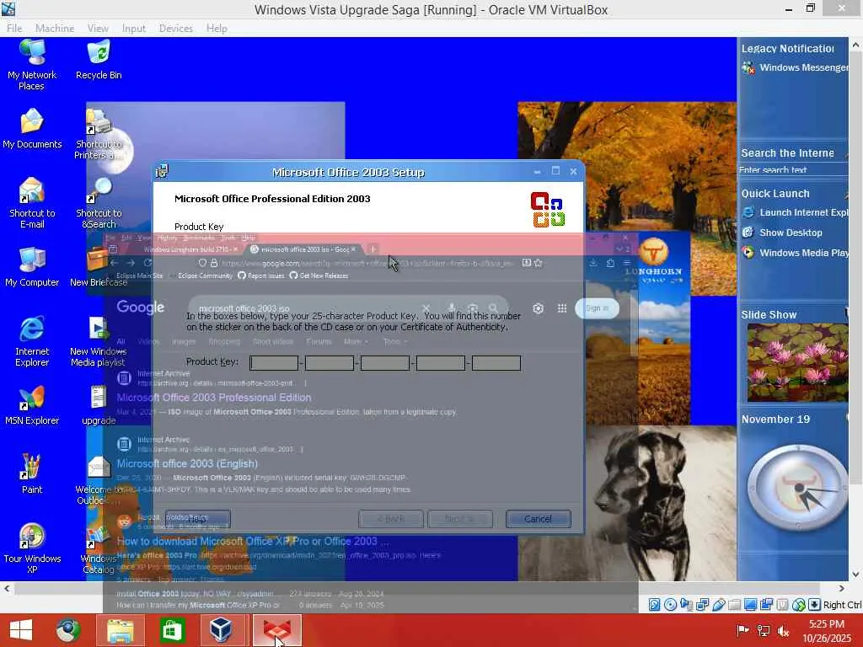Select the upgrade file icon on desktop
863x647 pixels.
99,406
